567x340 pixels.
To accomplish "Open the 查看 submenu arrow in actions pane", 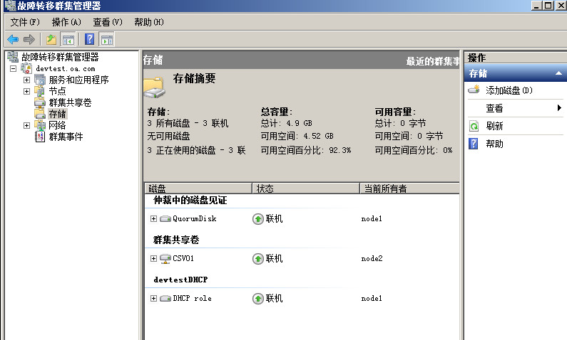I will pos(559,108).
